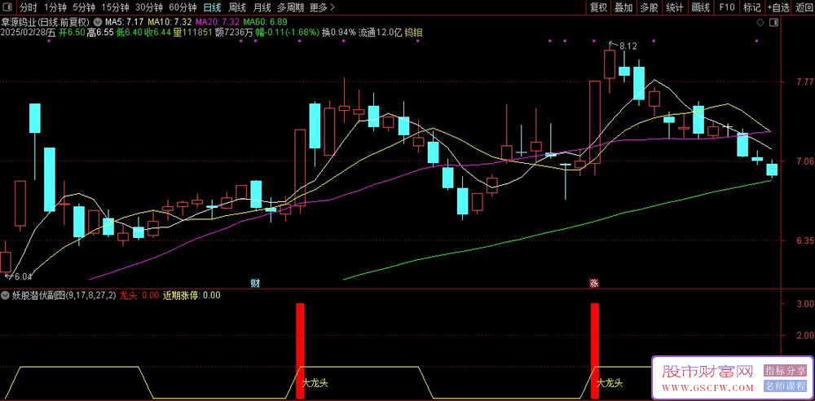Click the diamond icon near top-right
Viewport: 815px width, 401px height.
point(759,21)
